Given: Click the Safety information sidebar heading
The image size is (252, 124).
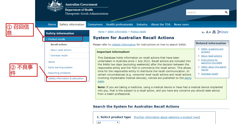Looking at the screenshot, I should (60, 33).
